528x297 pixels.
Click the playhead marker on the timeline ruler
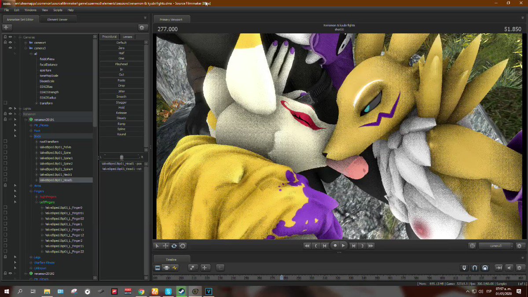click(282, 278)
